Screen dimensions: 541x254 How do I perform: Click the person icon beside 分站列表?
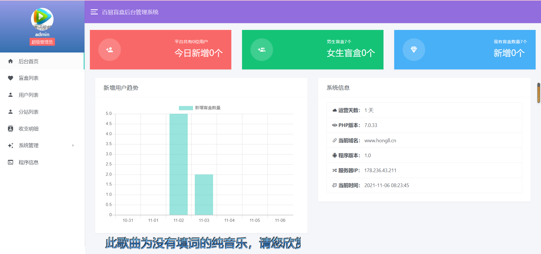[x=10, y=112]
